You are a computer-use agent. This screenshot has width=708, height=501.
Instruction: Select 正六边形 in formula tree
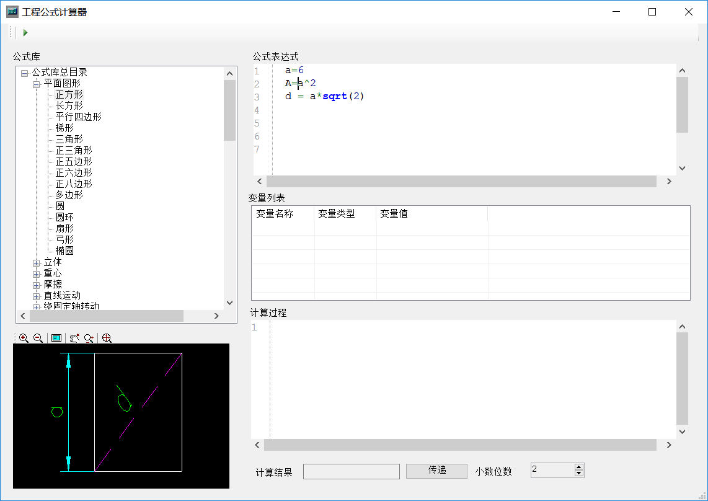74,172
